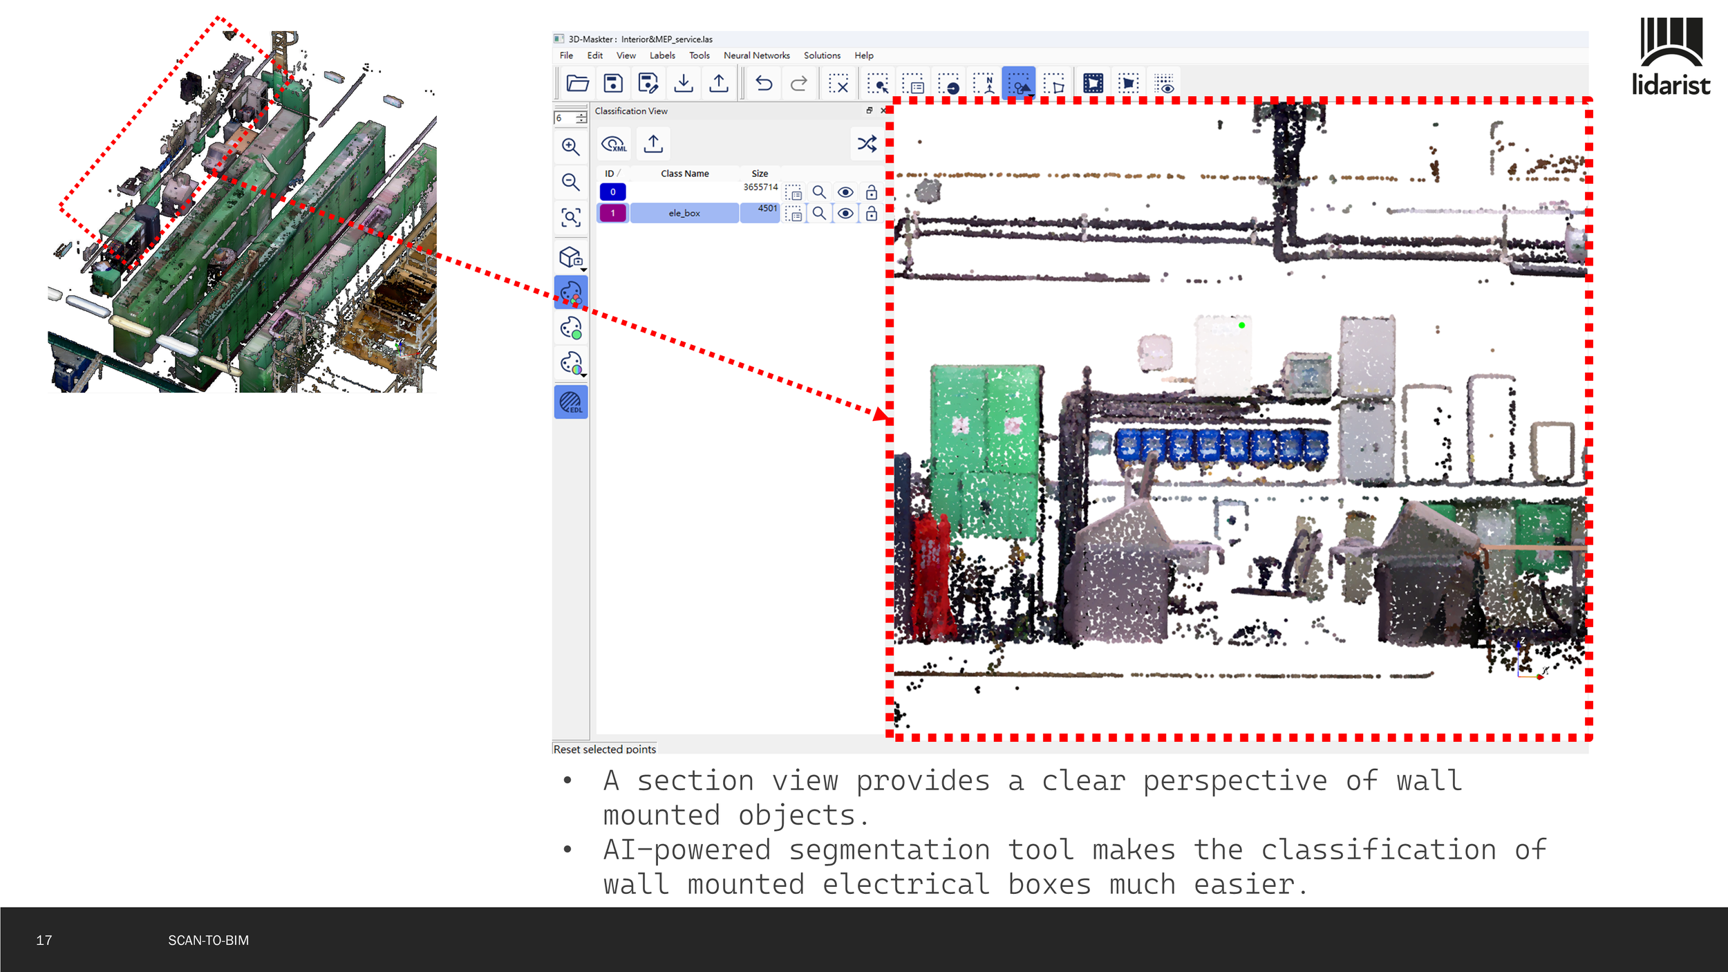
Task: Close the Classification View panel
Action: click(x=883, y=111)
